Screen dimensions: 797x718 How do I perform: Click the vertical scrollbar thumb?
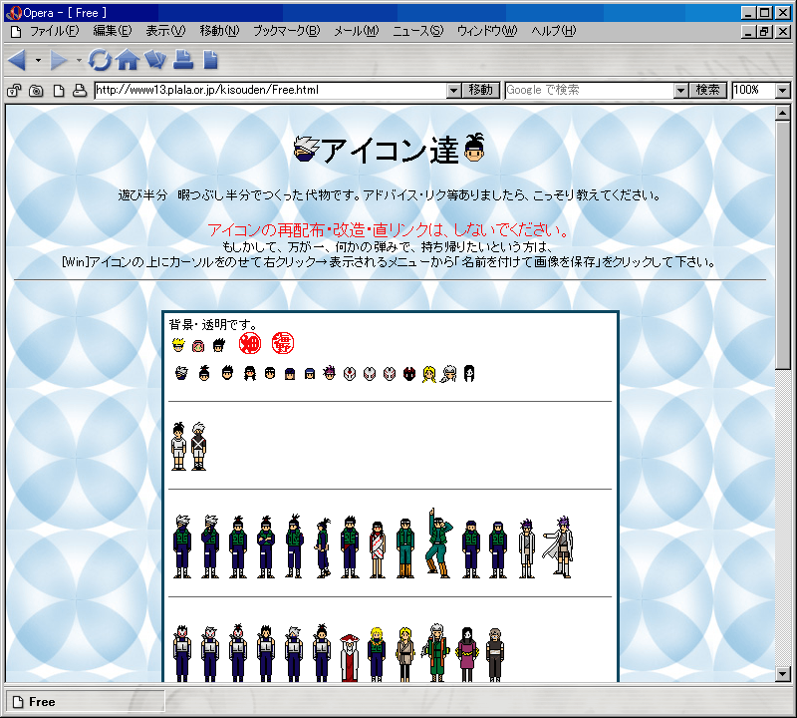[783, 245]
